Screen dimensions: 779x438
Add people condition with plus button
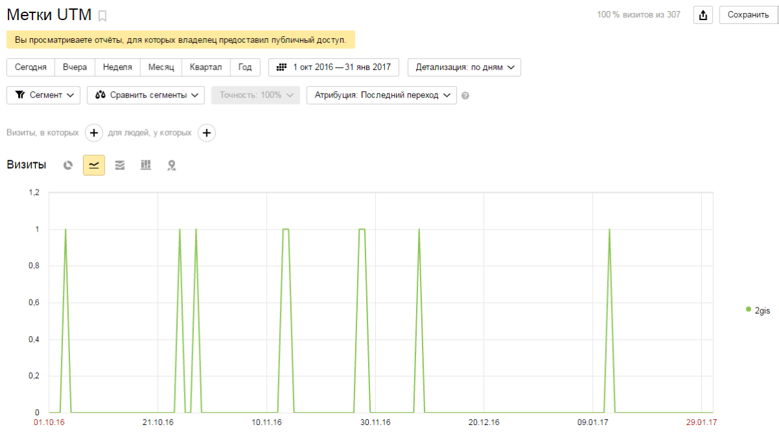click(206, 133)
